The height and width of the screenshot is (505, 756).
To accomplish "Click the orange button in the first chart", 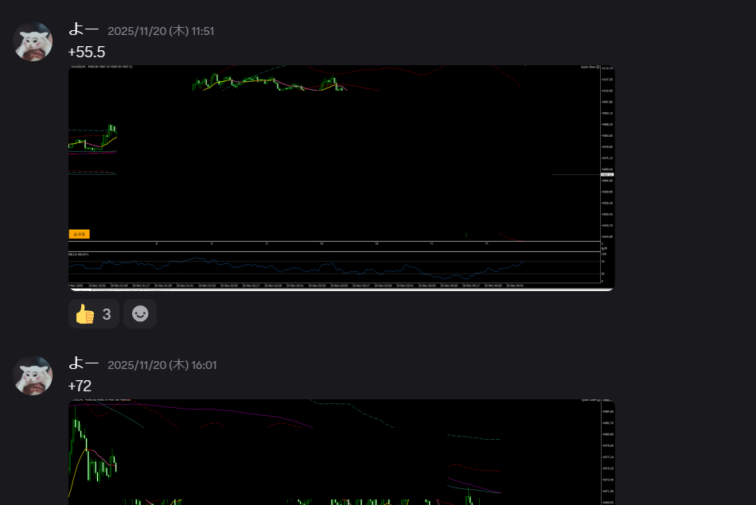I will point(80,234).
